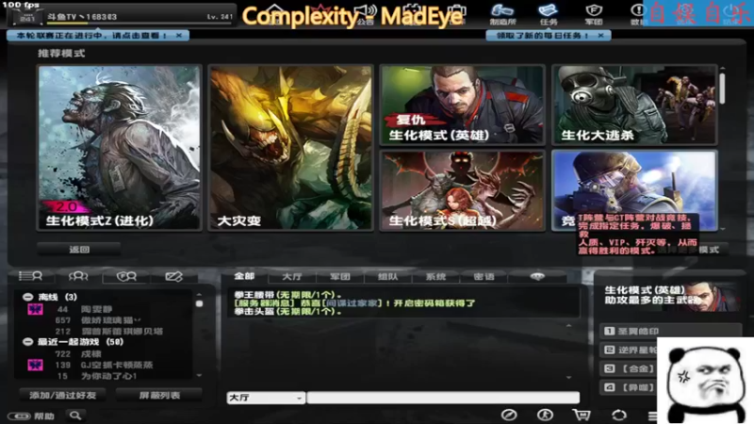This screenshot has height=424, width=754.
Task: Select weapon slot 2 逆界星轮
Action: coord(629,350)
